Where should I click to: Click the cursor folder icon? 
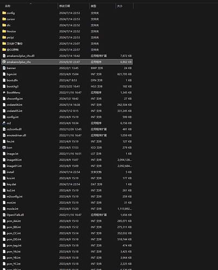[4, 19]
